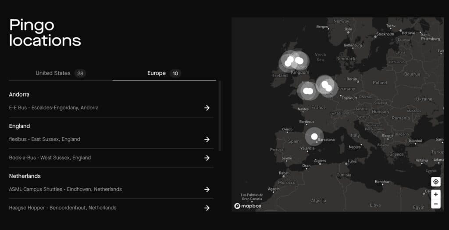The width and height of the screenshot is (449, 230).
Task: Click the Mapbox logo on the map
Action: 248,206
